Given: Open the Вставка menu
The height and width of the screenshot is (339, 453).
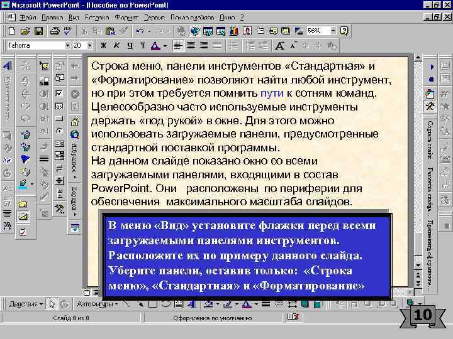Looking at the screenshot, I should 97,18.
